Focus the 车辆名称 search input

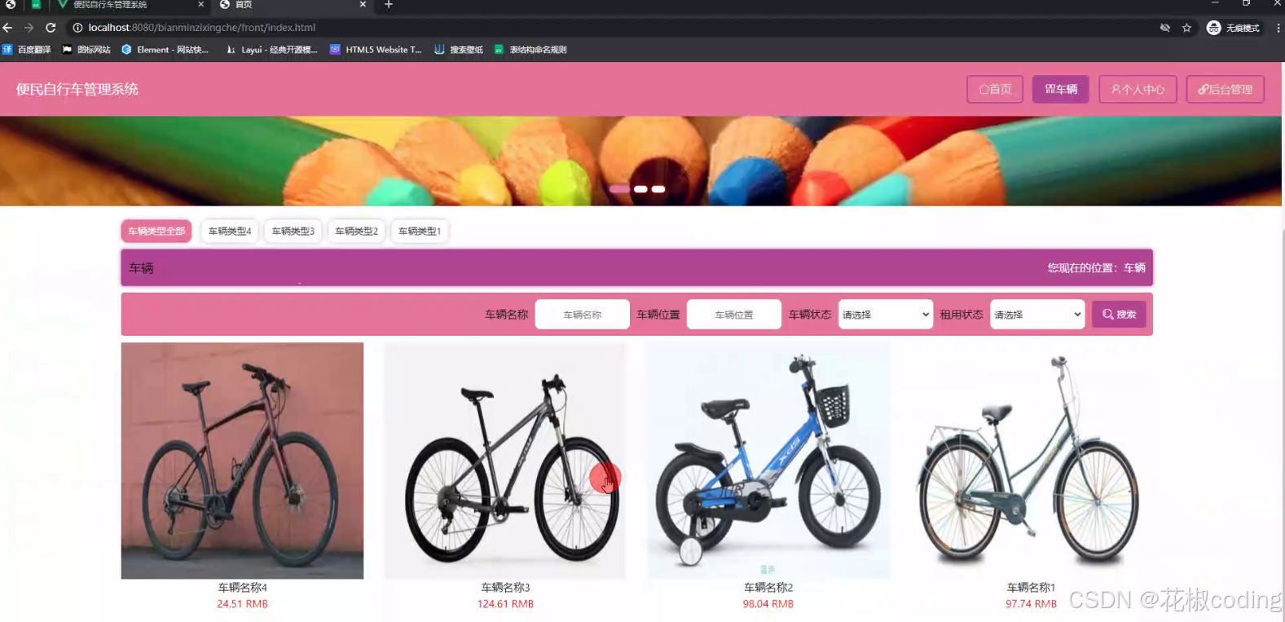pyautogui.click(x=582, y=315)
